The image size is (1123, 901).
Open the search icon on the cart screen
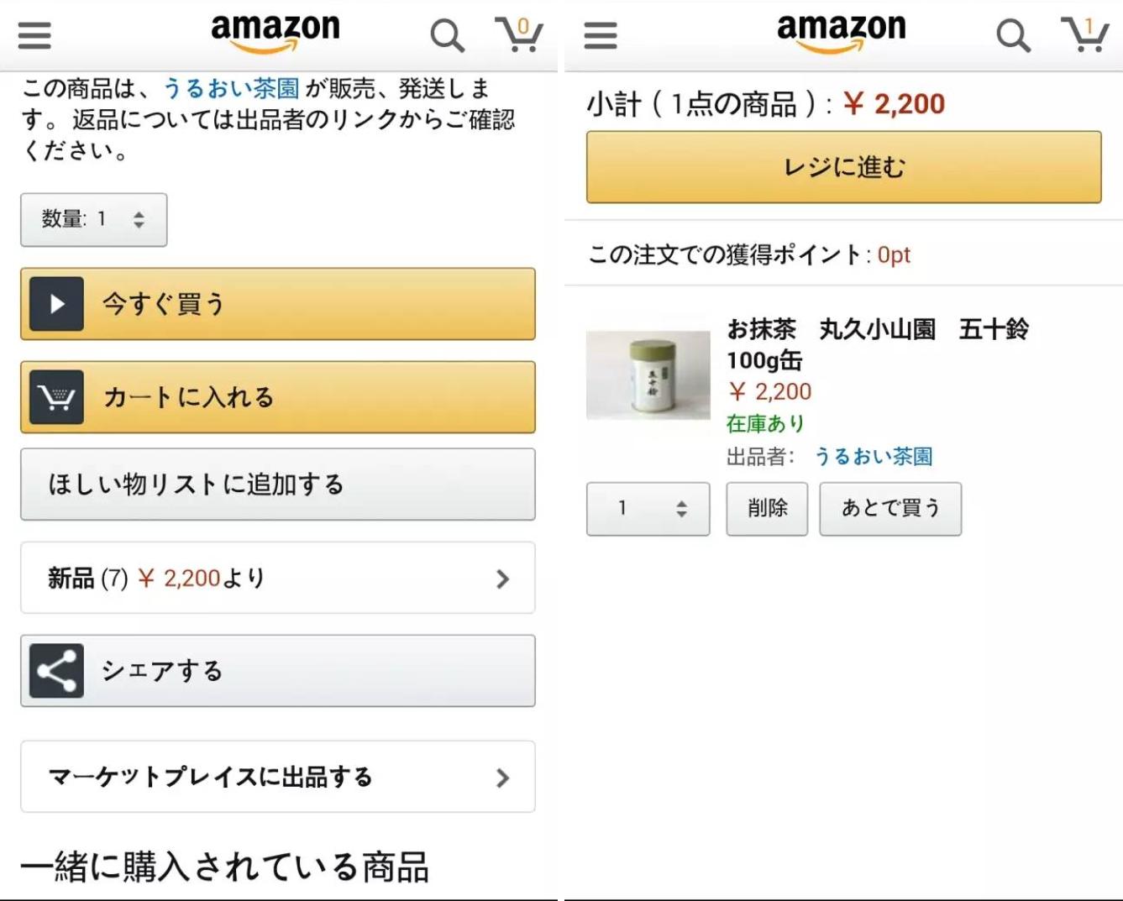click(1013, 34)
